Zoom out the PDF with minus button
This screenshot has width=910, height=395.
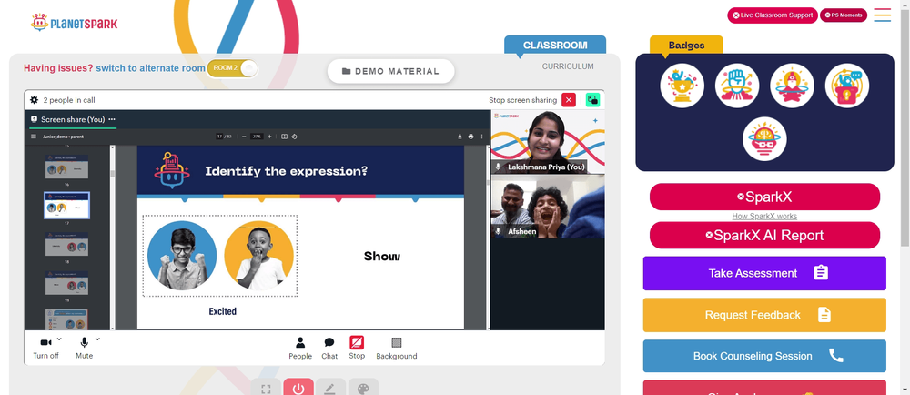(x=244, y=137)
